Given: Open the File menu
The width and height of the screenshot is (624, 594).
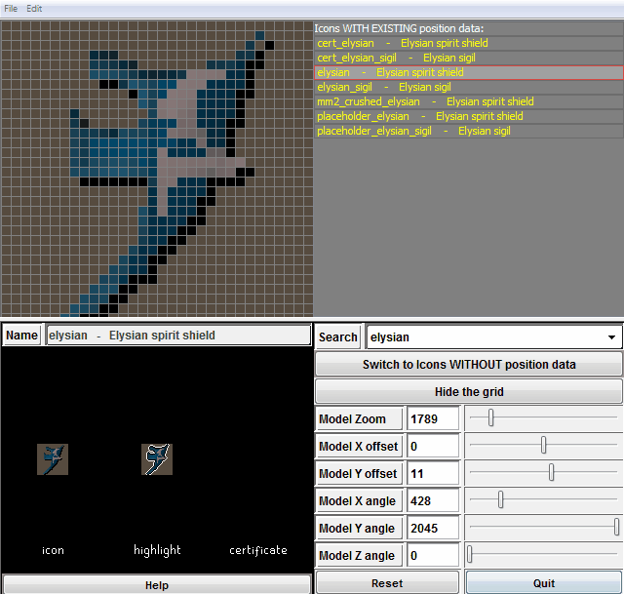Looking at the screenshot, I should click(11, 9).
